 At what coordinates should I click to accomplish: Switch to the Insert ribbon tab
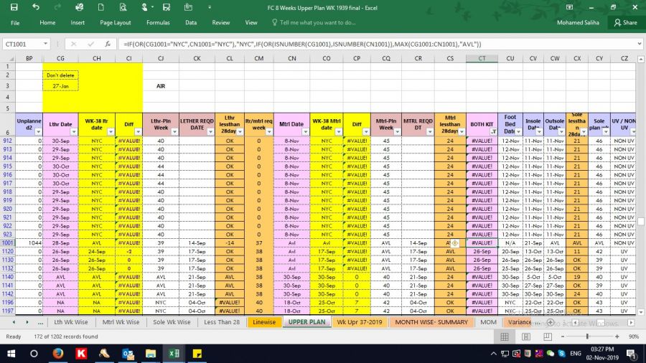[x=78, y=23]
